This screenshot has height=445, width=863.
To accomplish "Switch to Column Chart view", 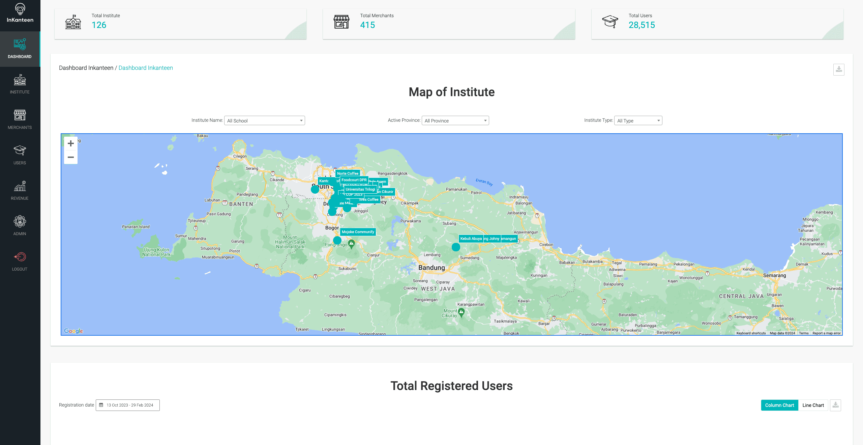I will coord(779,405).
